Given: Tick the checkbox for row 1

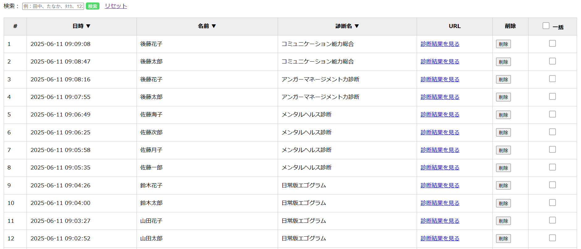Looking at the screenshot, I should coord(552,43).
